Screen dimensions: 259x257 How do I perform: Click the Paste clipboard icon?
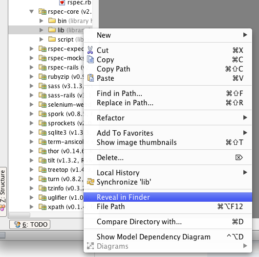click(90, 78)
